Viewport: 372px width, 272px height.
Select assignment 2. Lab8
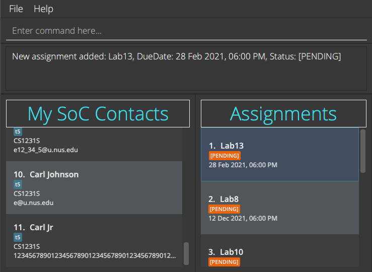[x=280, y=208]
